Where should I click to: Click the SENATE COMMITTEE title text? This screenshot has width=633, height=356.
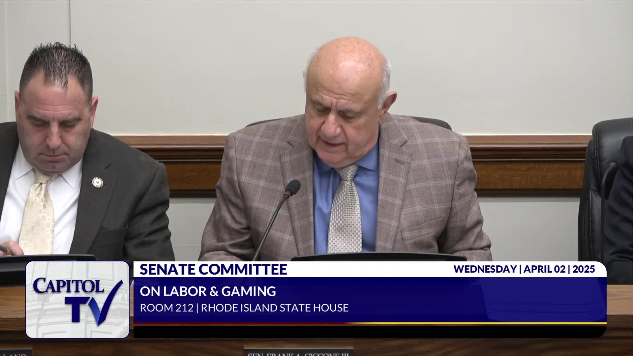point(213,269)
